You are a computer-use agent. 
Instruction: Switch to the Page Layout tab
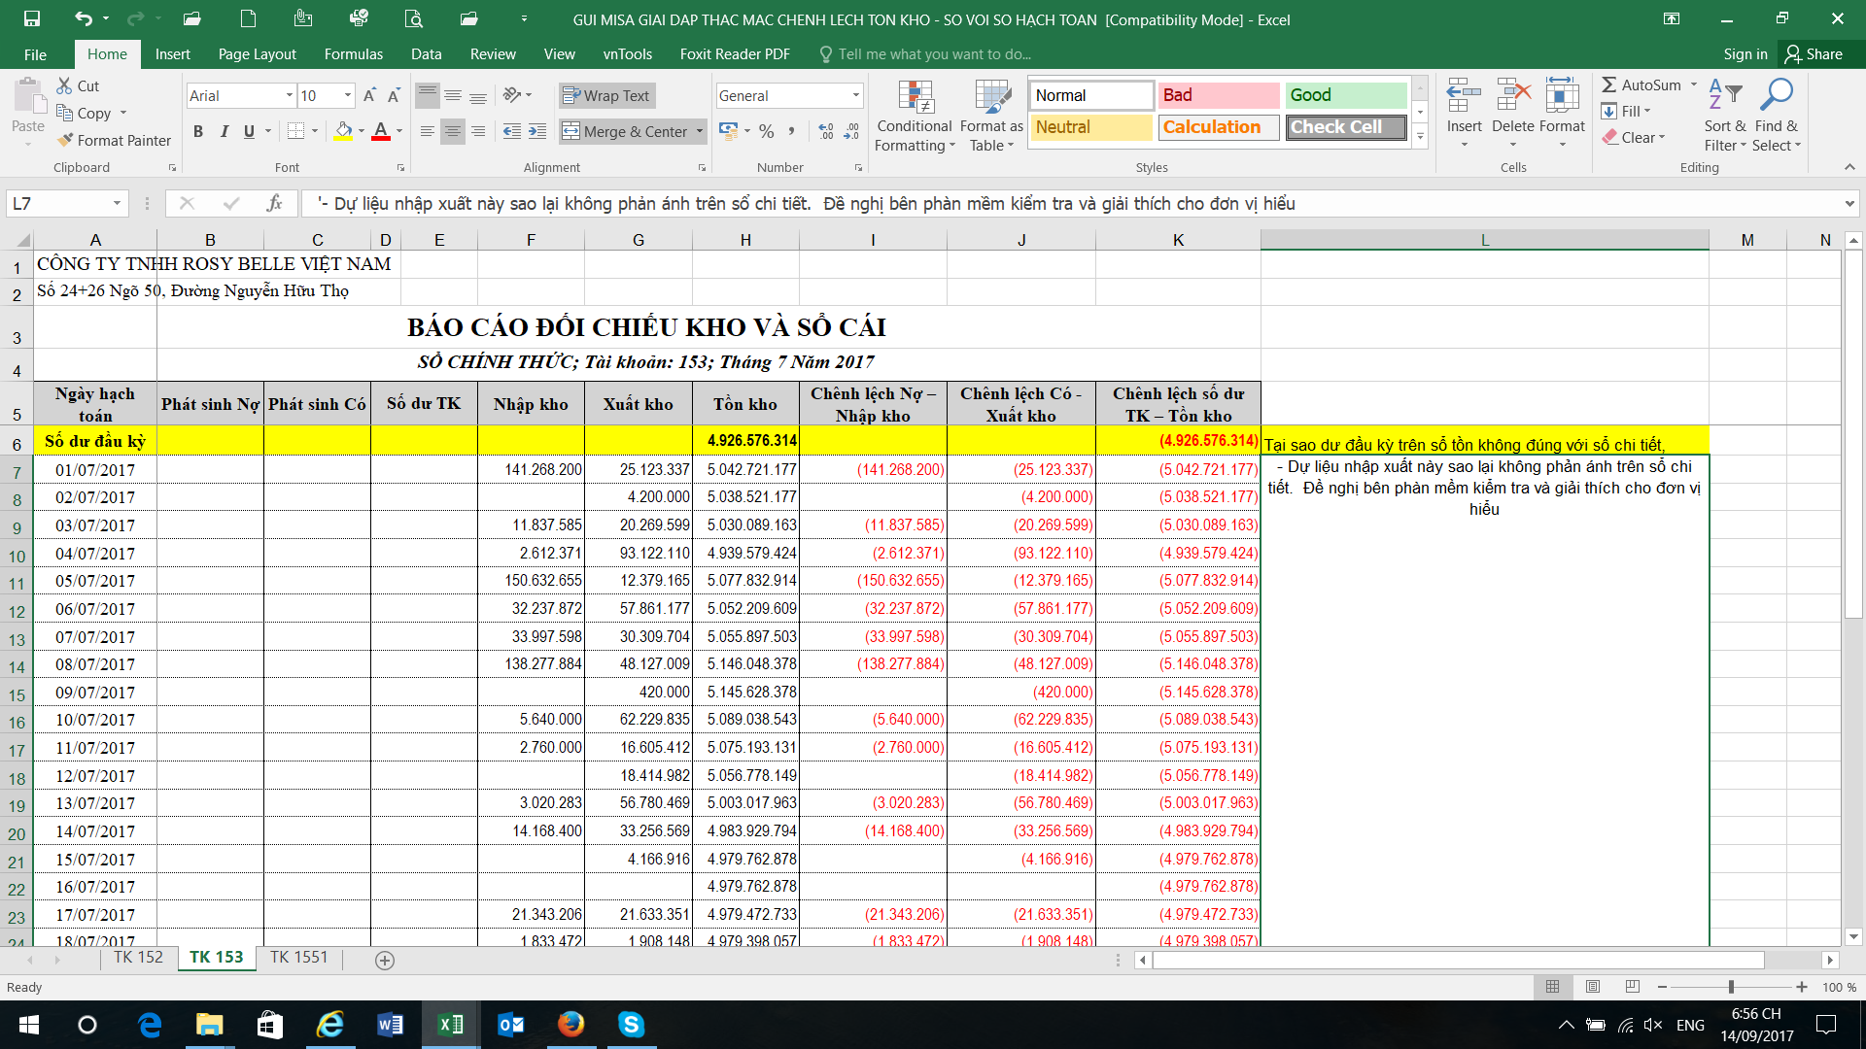(x=257, y=54)
